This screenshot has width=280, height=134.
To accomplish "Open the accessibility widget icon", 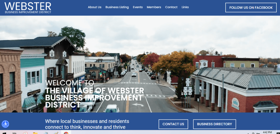I will pos(5,124).
